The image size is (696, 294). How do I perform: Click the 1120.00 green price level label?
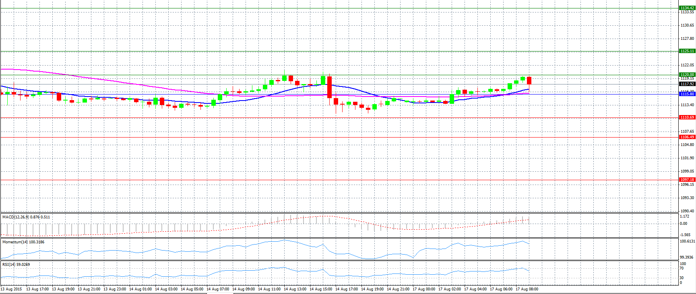tap(687, 75)
